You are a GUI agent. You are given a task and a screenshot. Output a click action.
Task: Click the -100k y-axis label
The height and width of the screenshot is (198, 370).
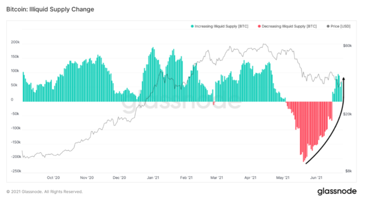pyautogui.click(x=16, y=128)
